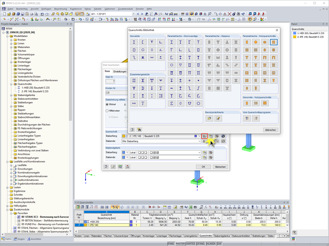Image resolution: width=329 pixels, height=246 pixels.
Task: Click Knoten Nr. input field
Action: [x=116, y=92]
